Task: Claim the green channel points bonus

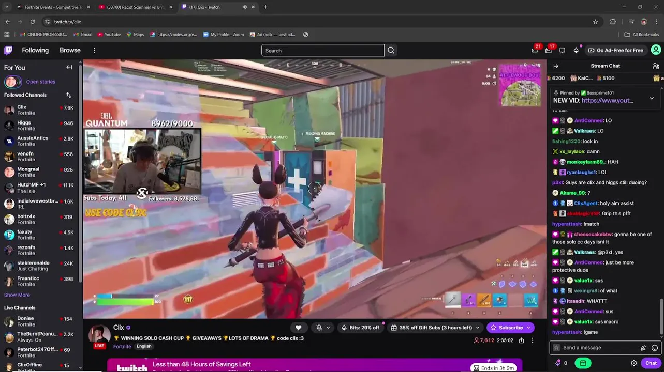Action: pyautogui.click(x=583, y=363)
